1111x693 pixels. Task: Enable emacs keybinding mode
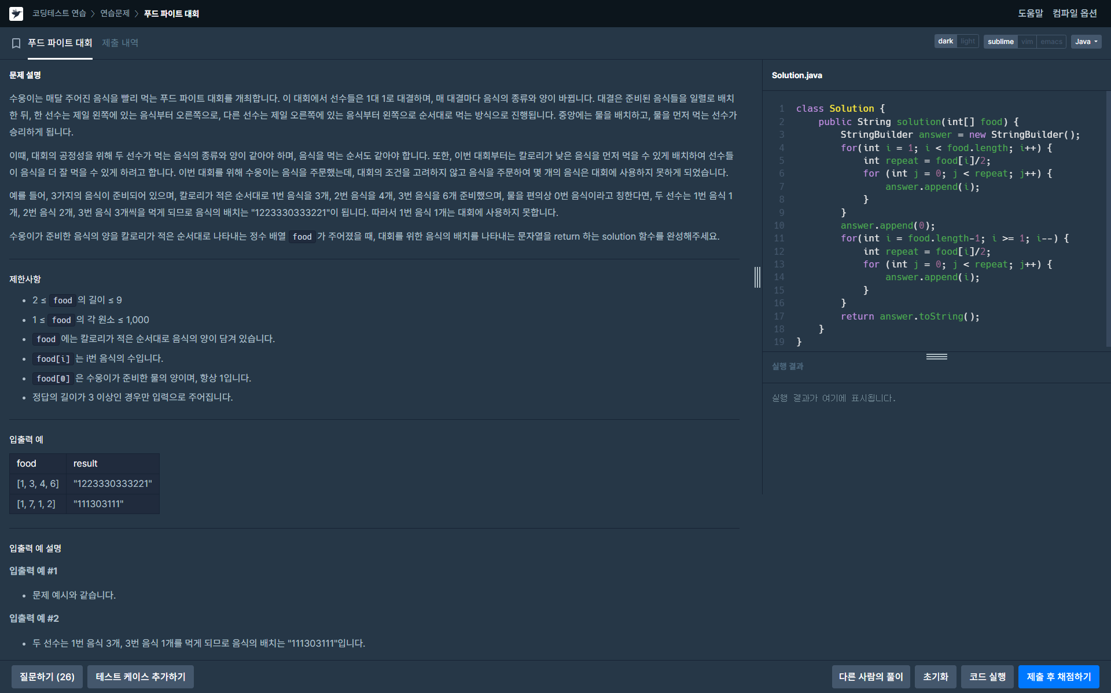[x=1051, y=42]
